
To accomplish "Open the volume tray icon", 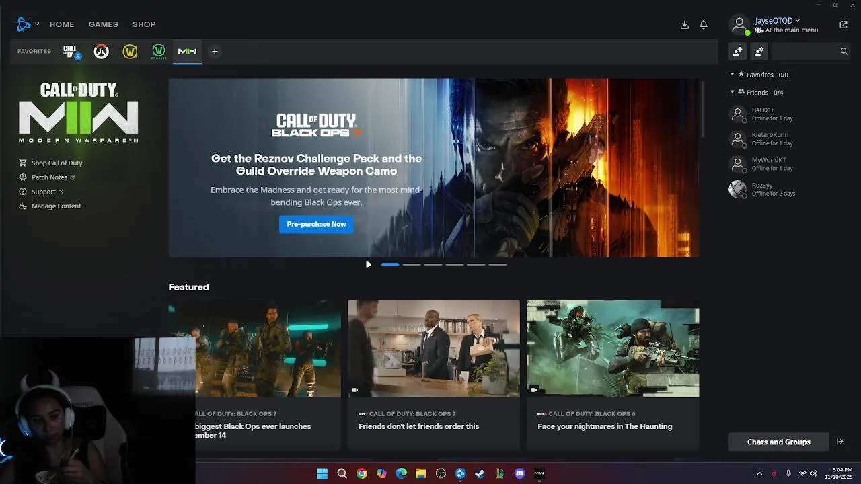I will (813, 473).
